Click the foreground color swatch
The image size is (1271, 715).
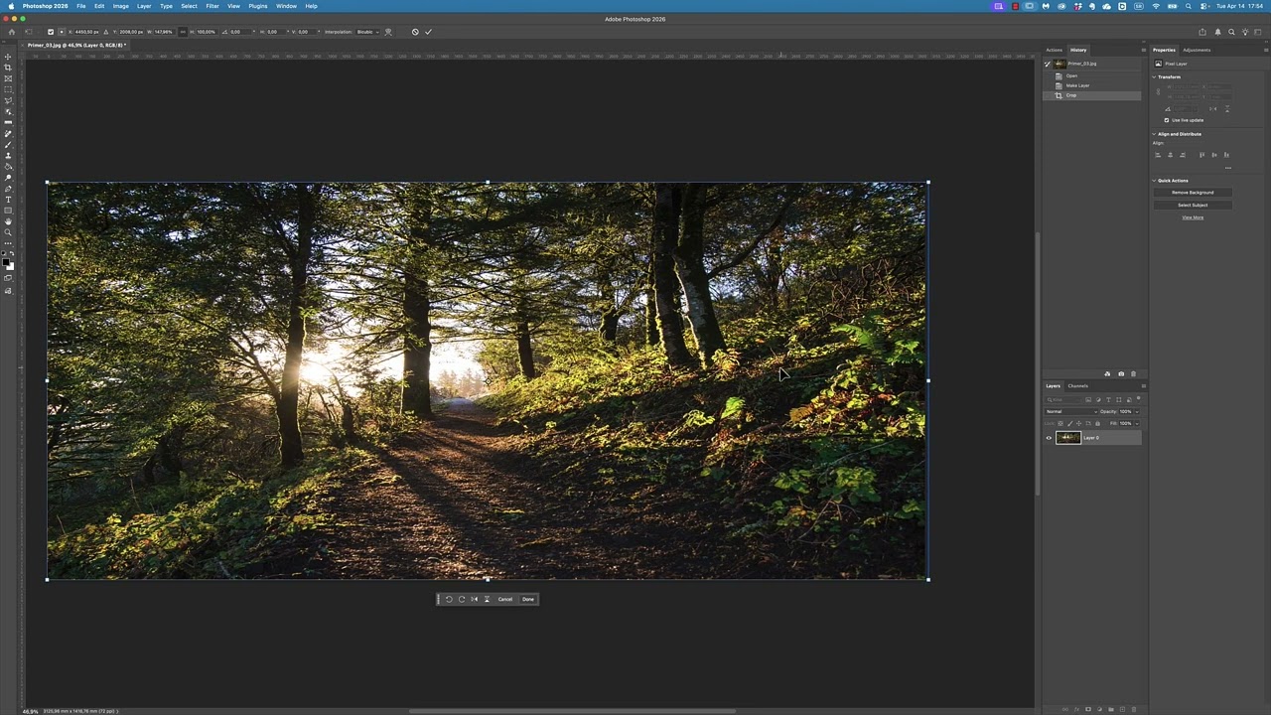point(7,262)
